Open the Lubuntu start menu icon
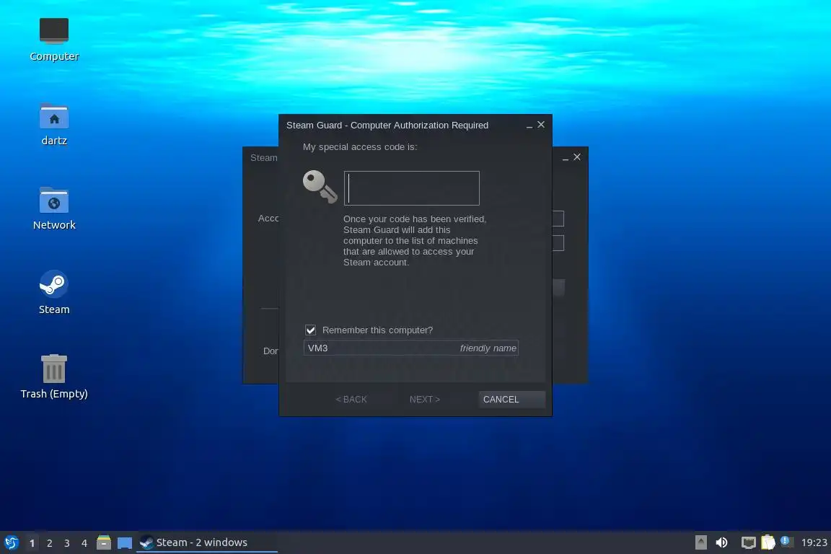831x554 pixels. click(x=11, y=542)
